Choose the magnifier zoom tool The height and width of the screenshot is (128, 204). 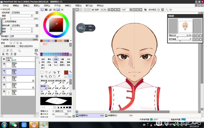point(46,77)
